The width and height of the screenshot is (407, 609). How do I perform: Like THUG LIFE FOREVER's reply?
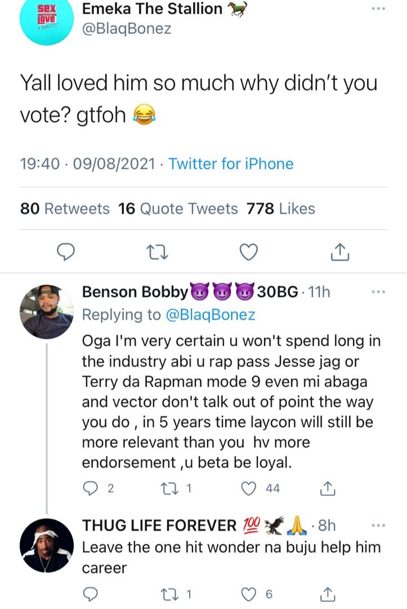[249, 593]
